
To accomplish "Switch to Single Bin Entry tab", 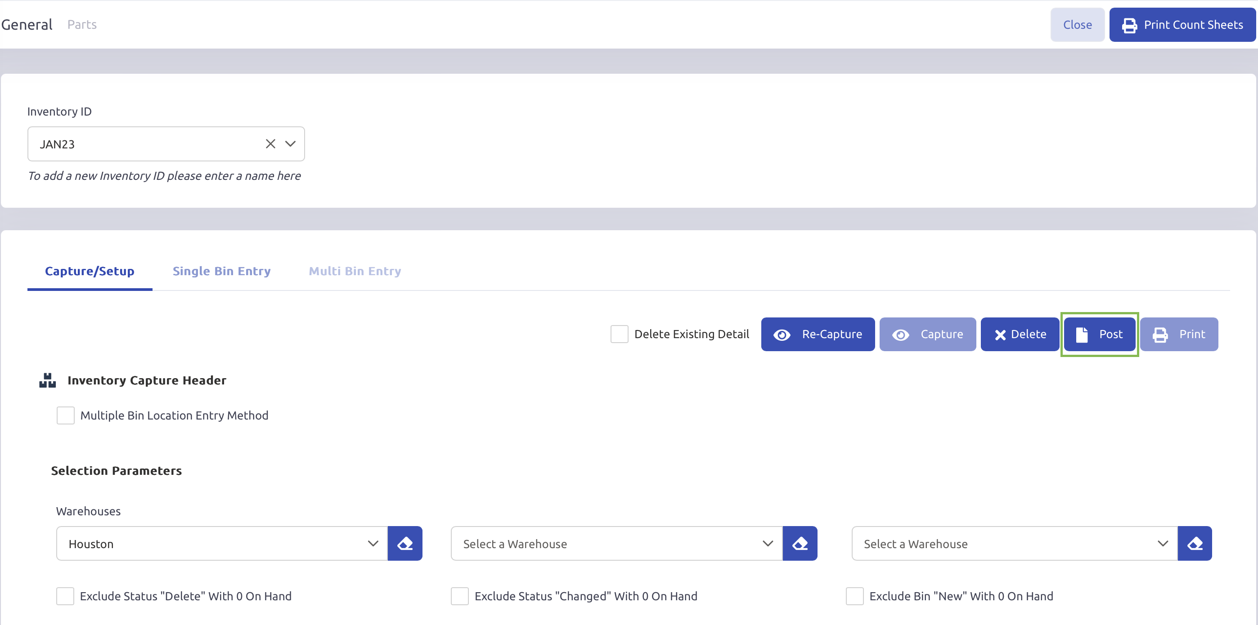I will (x=221, y=271).
